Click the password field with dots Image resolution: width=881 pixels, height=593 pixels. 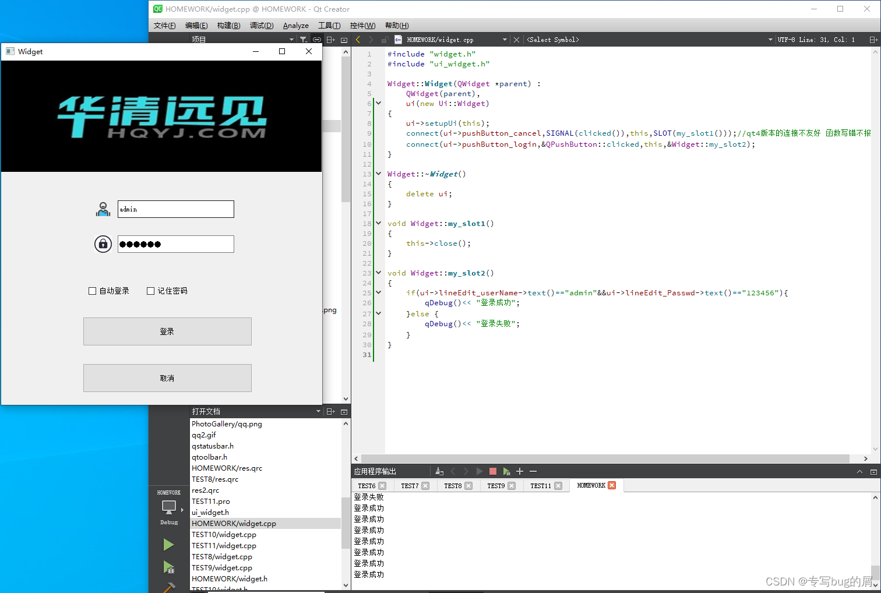click(x=176, y=244)
